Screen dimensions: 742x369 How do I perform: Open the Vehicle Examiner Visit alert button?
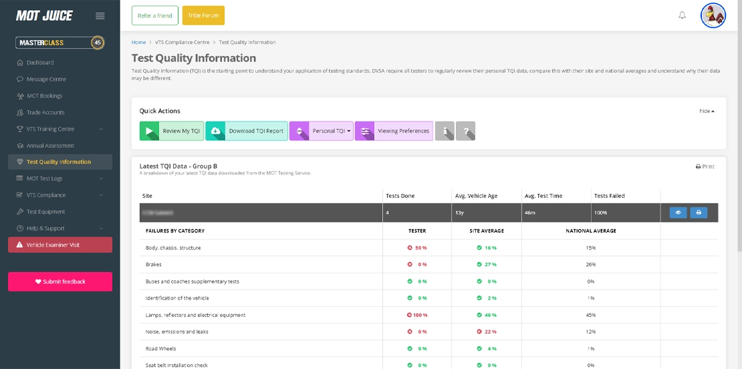coord(60,245)
